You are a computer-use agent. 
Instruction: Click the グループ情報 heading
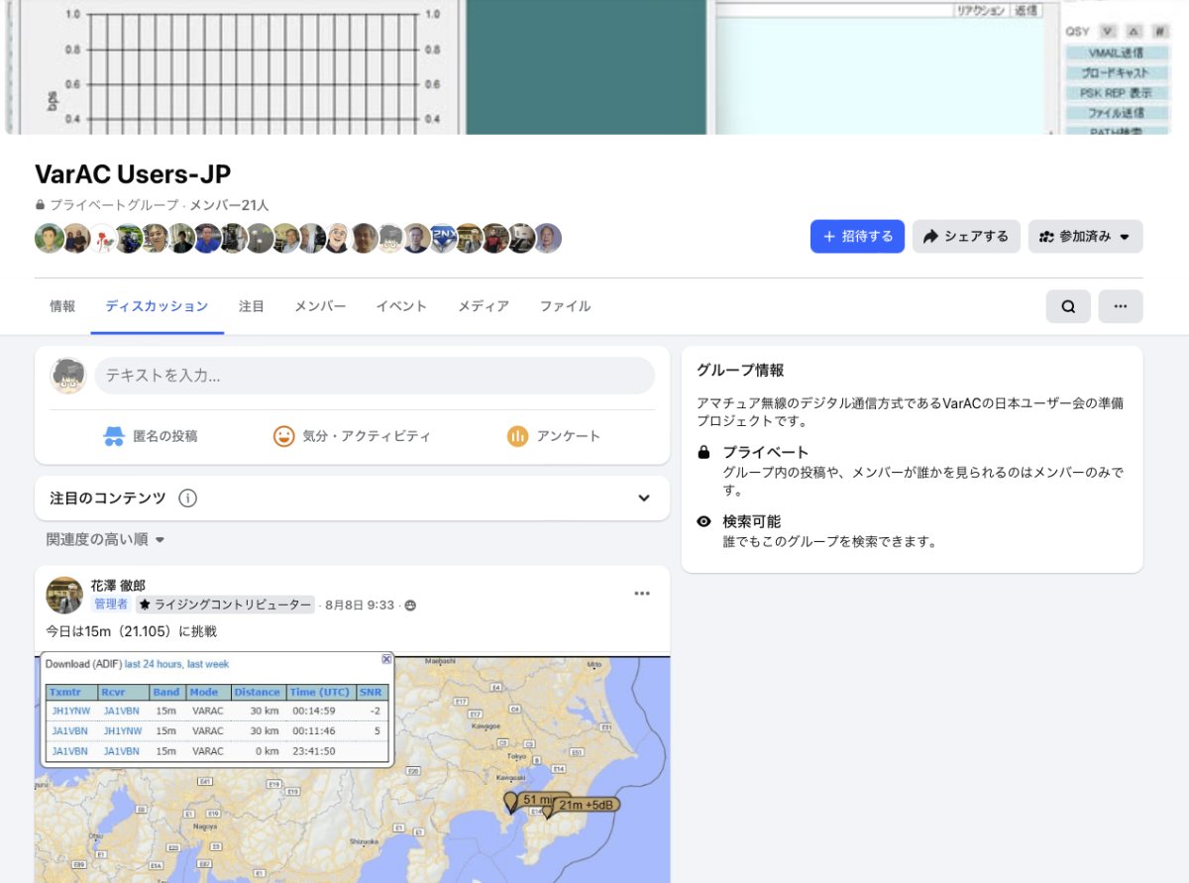740,370
